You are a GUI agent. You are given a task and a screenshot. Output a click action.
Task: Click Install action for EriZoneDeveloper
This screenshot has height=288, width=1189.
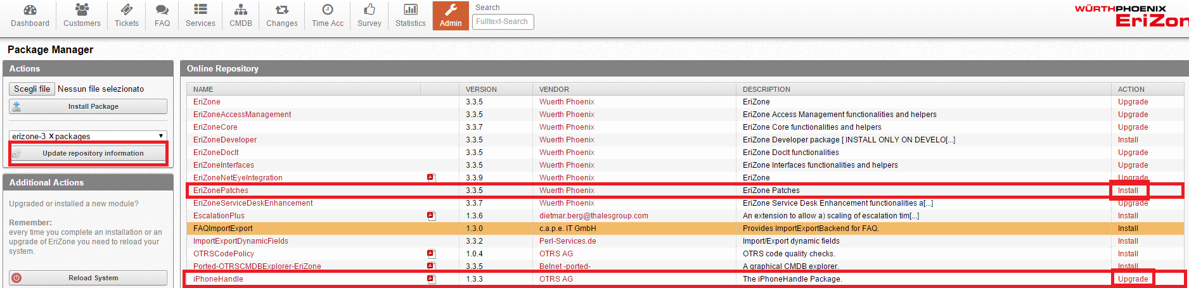(1128, 140)
